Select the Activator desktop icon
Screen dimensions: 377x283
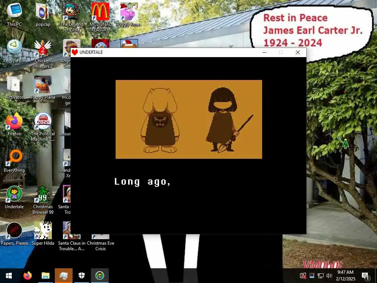tap(14, 88)
